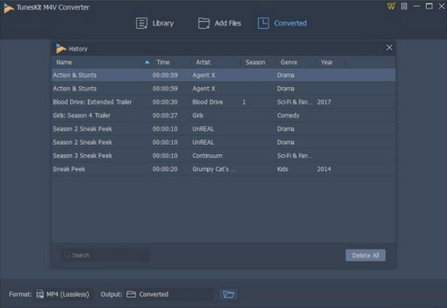Click the 2017 year cell
The width and height of the screenshot is (447, 308).
coord(324,102)
